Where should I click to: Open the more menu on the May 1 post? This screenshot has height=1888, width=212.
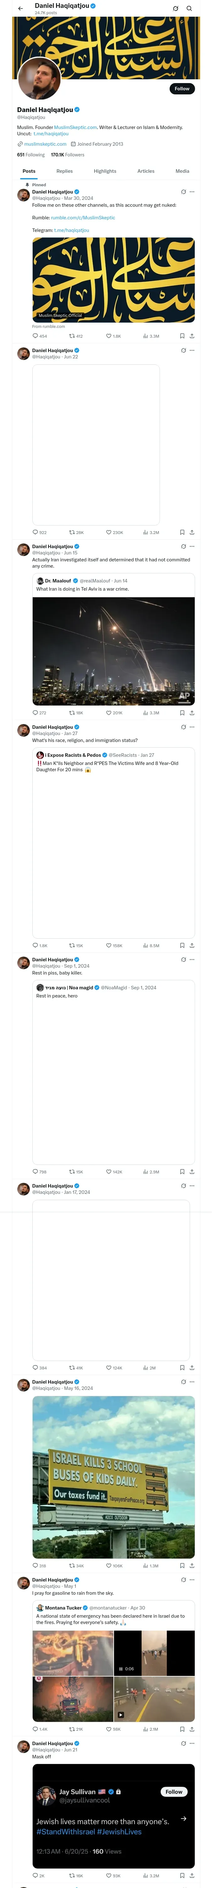coord(192,1579)
